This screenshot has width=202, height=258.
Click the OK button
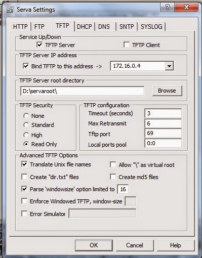tap(94, 245)
